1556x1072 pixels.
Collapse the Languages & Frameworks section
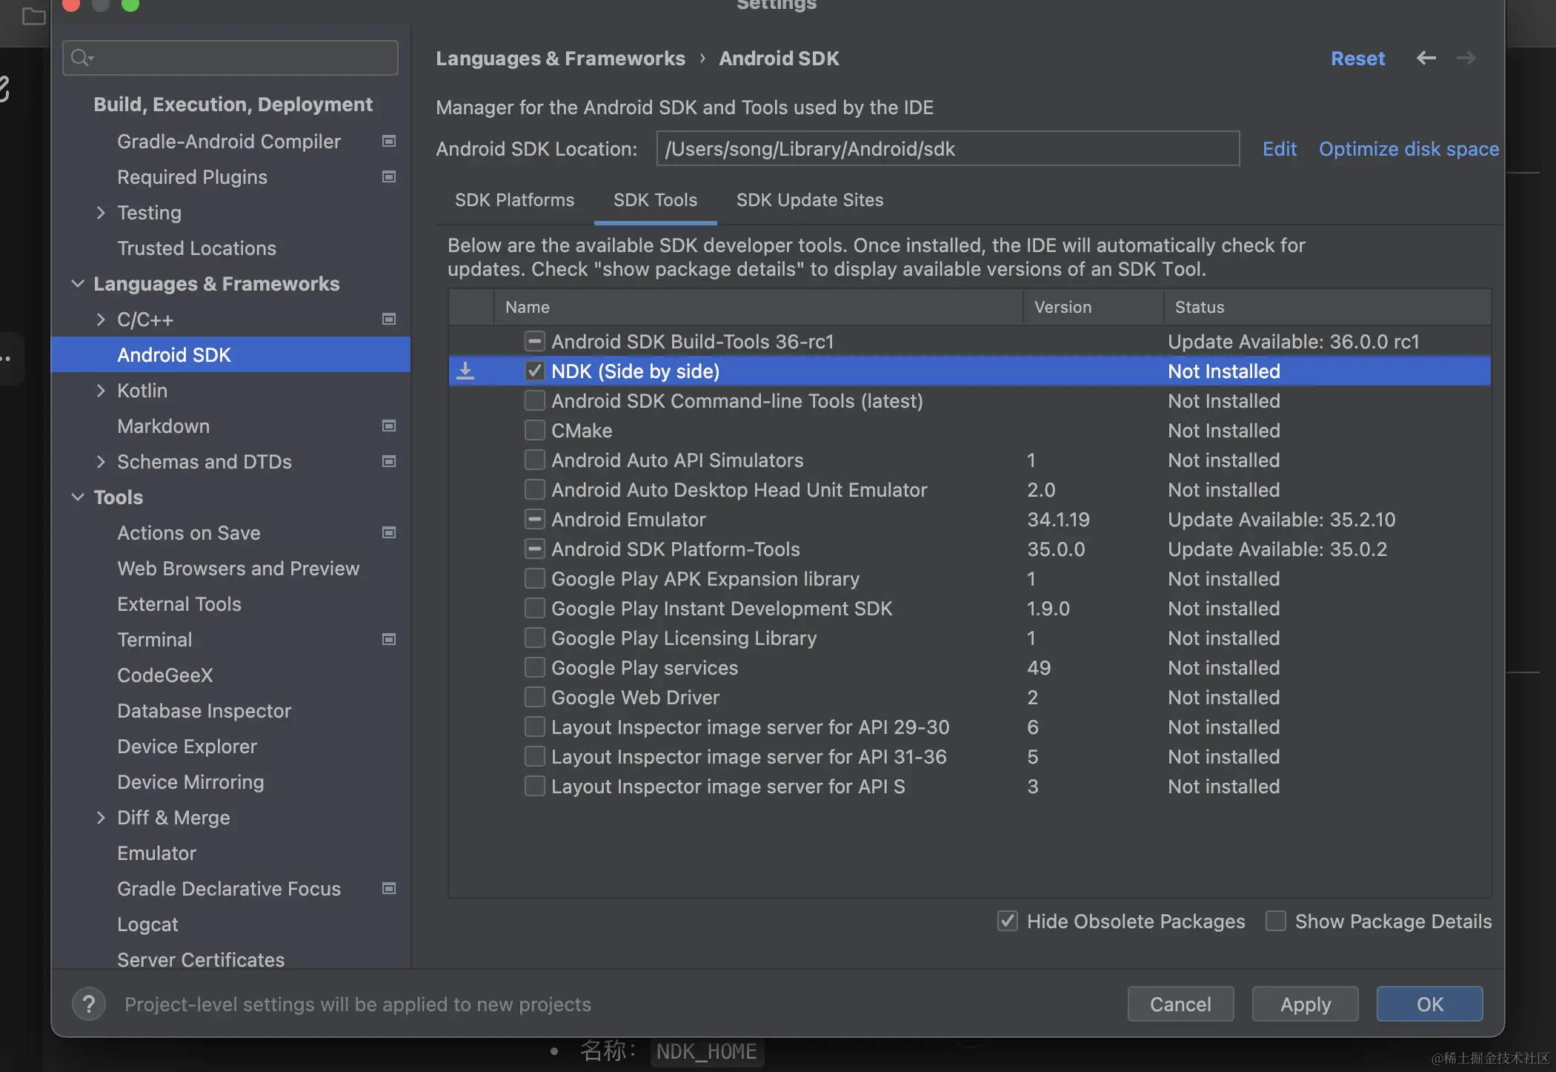[77, 283]
